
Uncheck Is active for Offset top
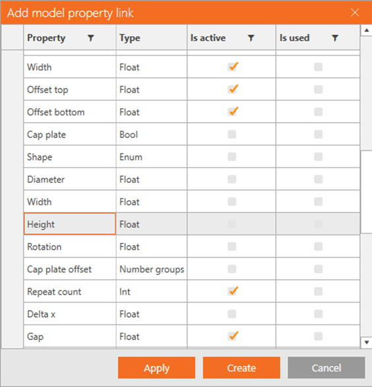pyautogui.click(x=232, y=89)
